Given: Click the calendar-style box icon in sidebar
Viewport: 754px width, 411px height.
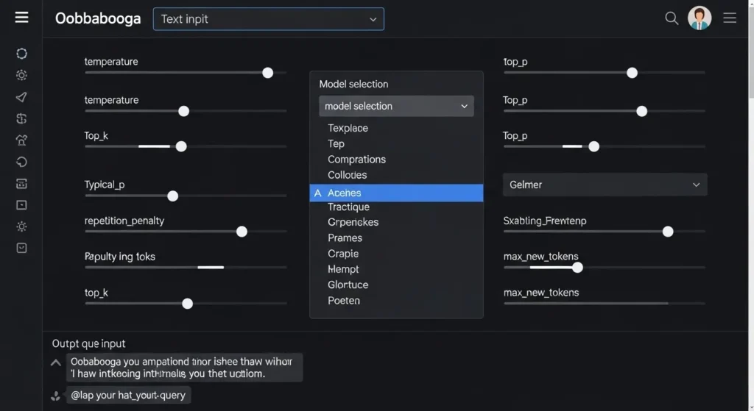Looking at the screenshot, I should pyautogui.click(x=21, y=183).
